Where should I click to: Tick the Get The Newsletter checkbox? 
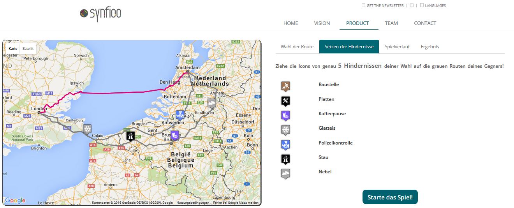click(363, 5)
